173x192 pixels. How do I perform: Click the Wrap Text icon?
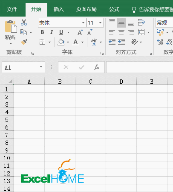(141, 23)
